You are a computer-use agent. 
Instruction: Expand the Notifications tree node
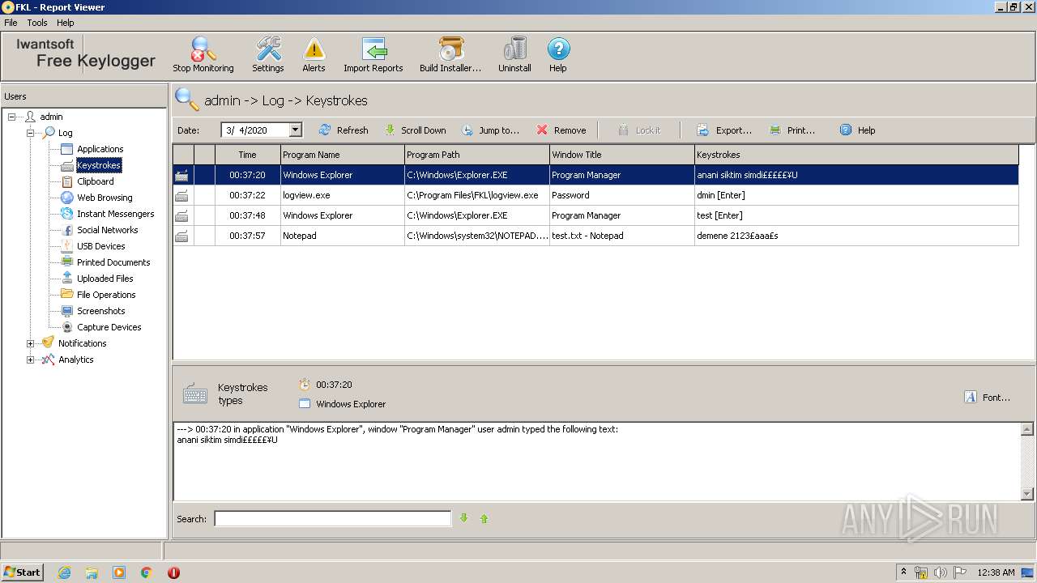pyautogui.click(x=31, y=343)
